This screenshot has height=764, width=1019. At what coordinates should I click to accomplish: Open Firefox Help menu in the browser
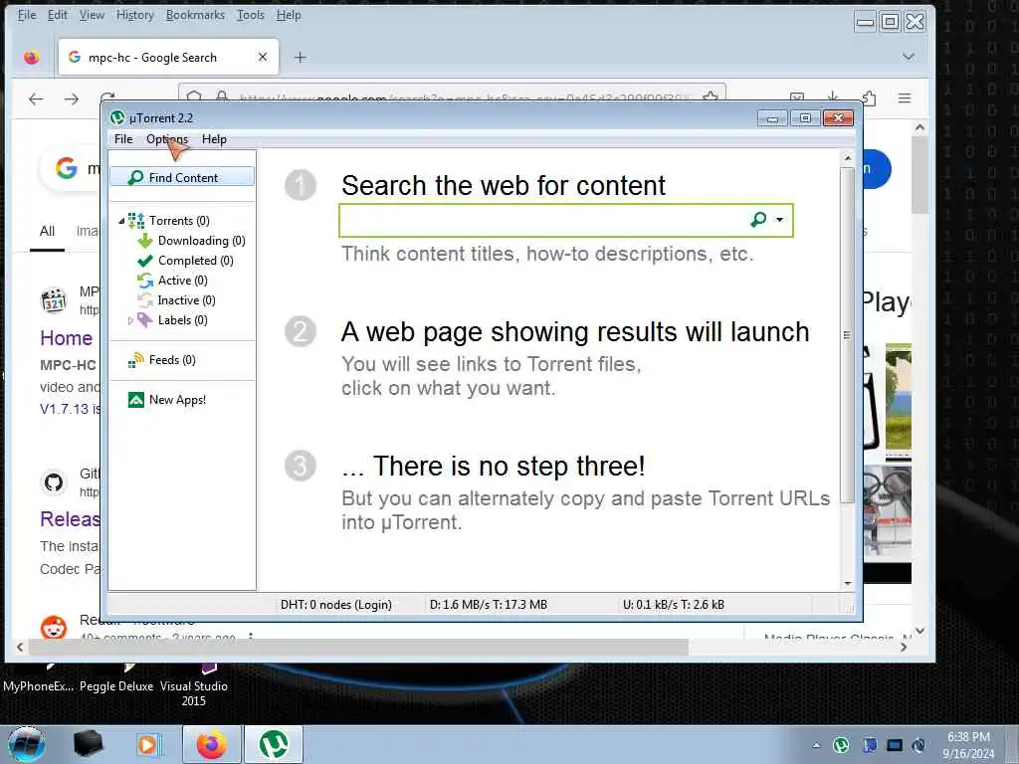pyautogui.click(x=289, y=15)
